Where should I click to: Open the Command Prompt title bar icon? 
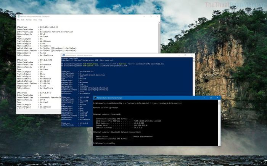click(x=95, y=98)
